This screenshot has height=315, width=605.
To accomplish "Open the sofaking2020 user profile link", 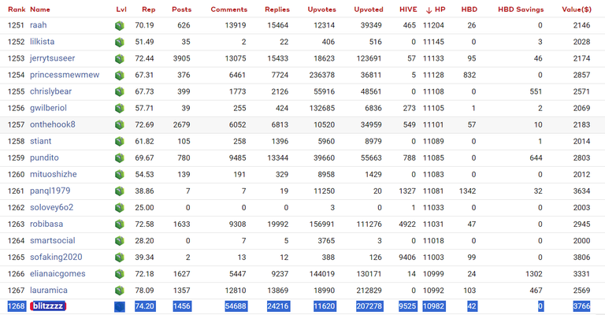I will click(x=56, y=258).
